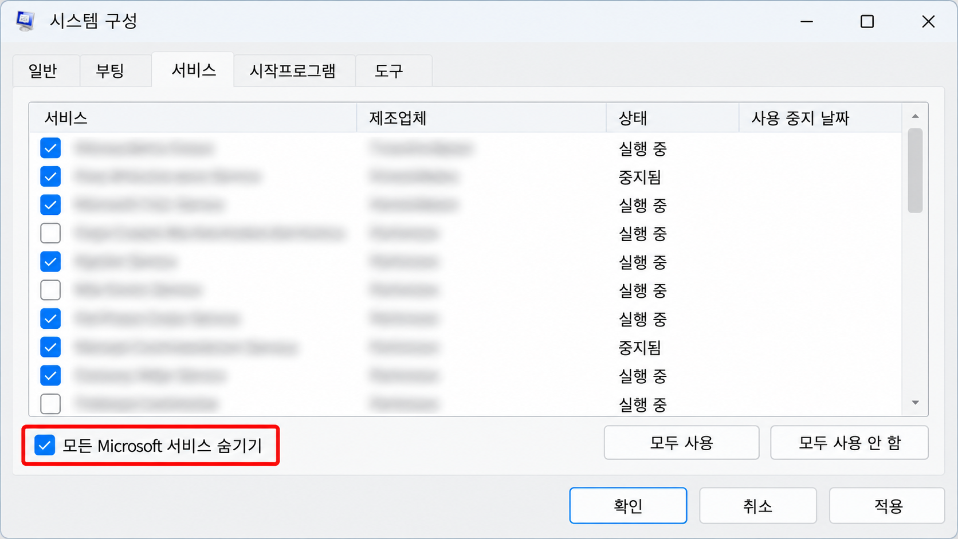Sort by the 서비스 column header

pyautogui.click(x=193, y=118)
